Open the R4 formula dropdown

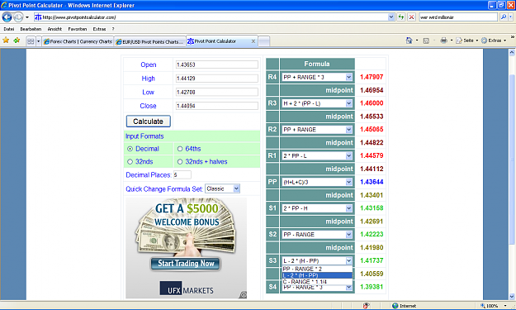point(317,77)
